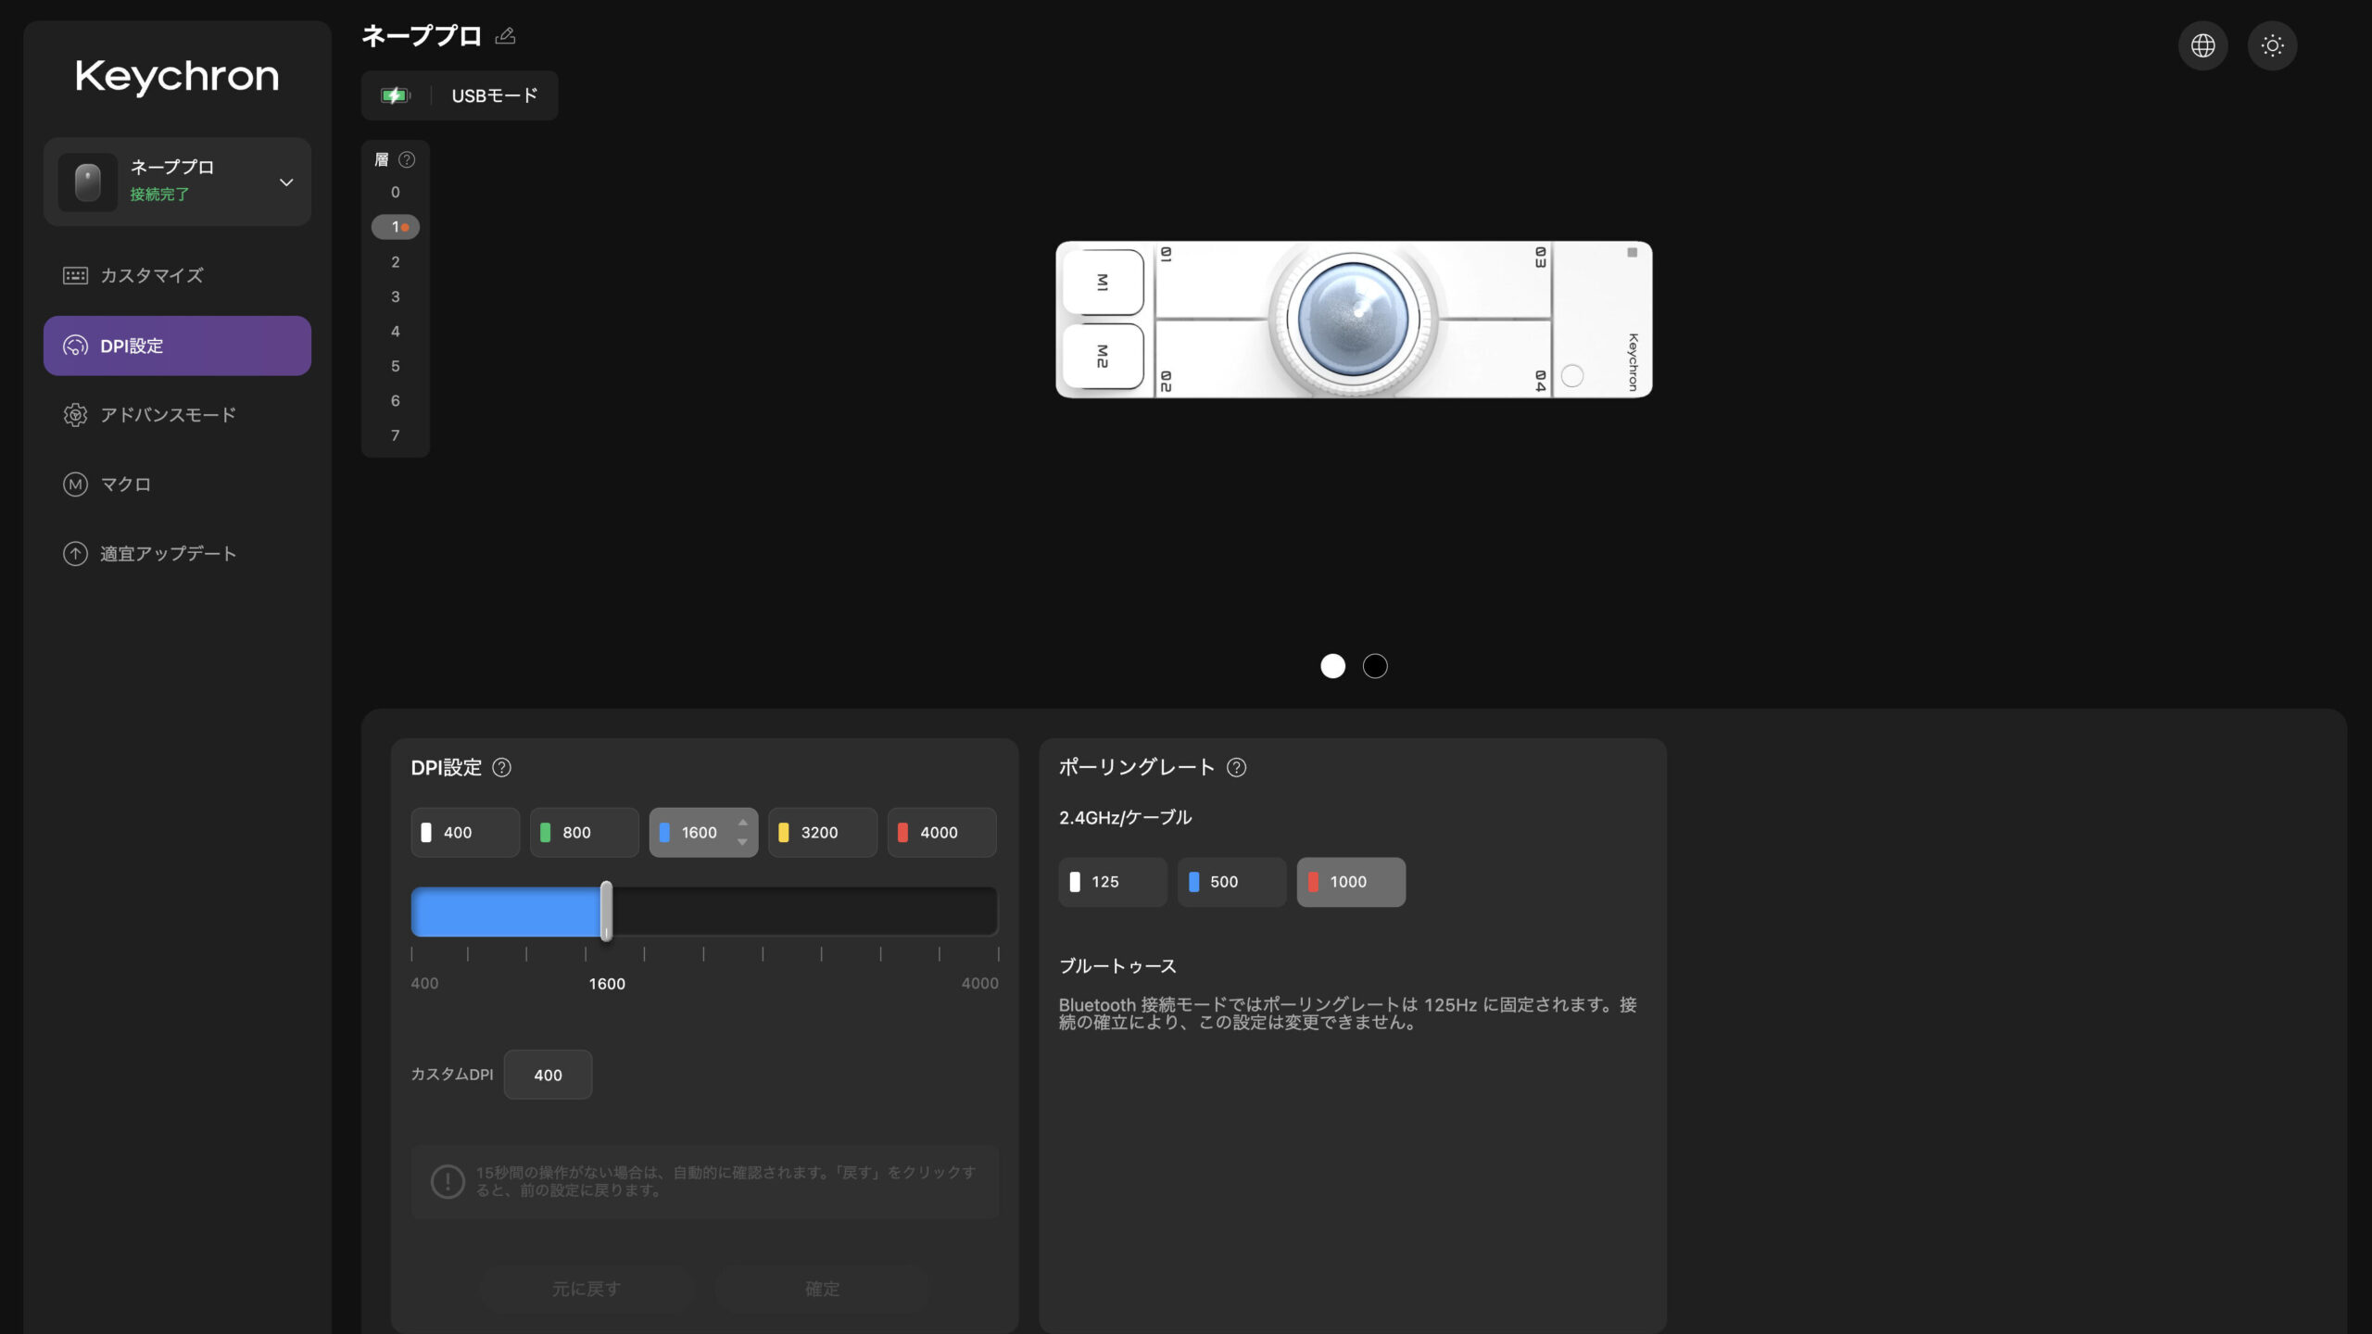Screen dimensions: 2372x1334
Task: Open アドバンスモード section
Action: (178, 414)
